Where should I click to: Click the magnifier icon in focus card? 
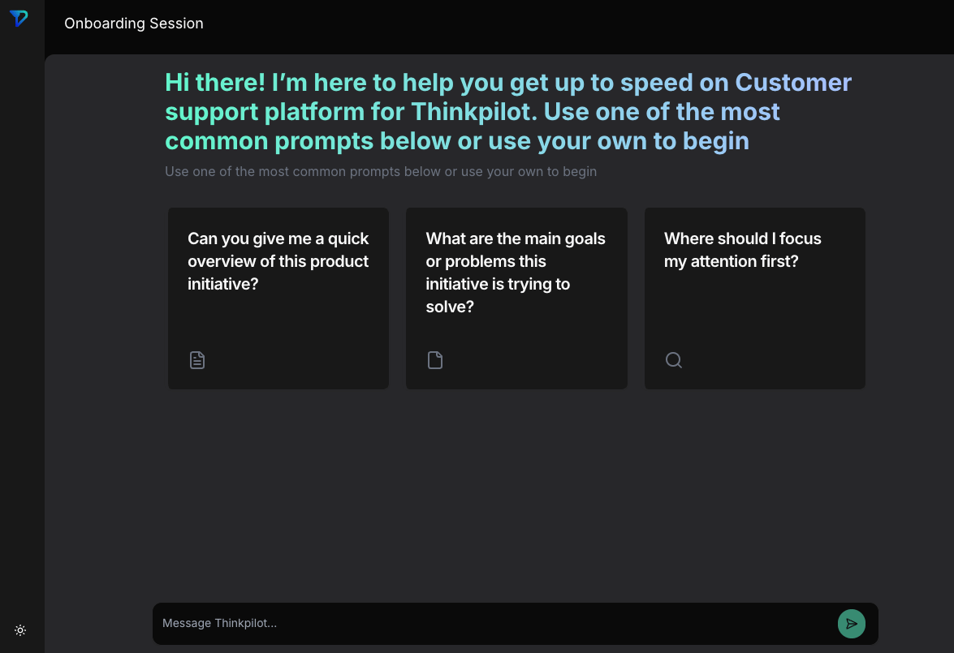674,360
